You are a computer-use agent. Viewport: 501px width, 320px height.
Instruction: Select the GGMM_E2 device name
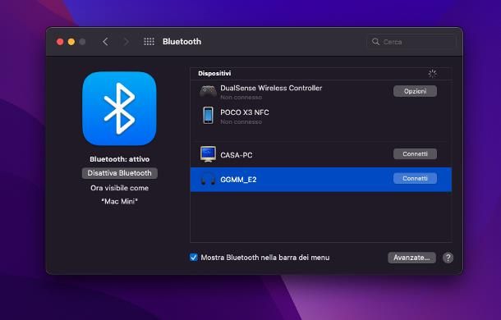pyautogui.click(x=238, y=180)
